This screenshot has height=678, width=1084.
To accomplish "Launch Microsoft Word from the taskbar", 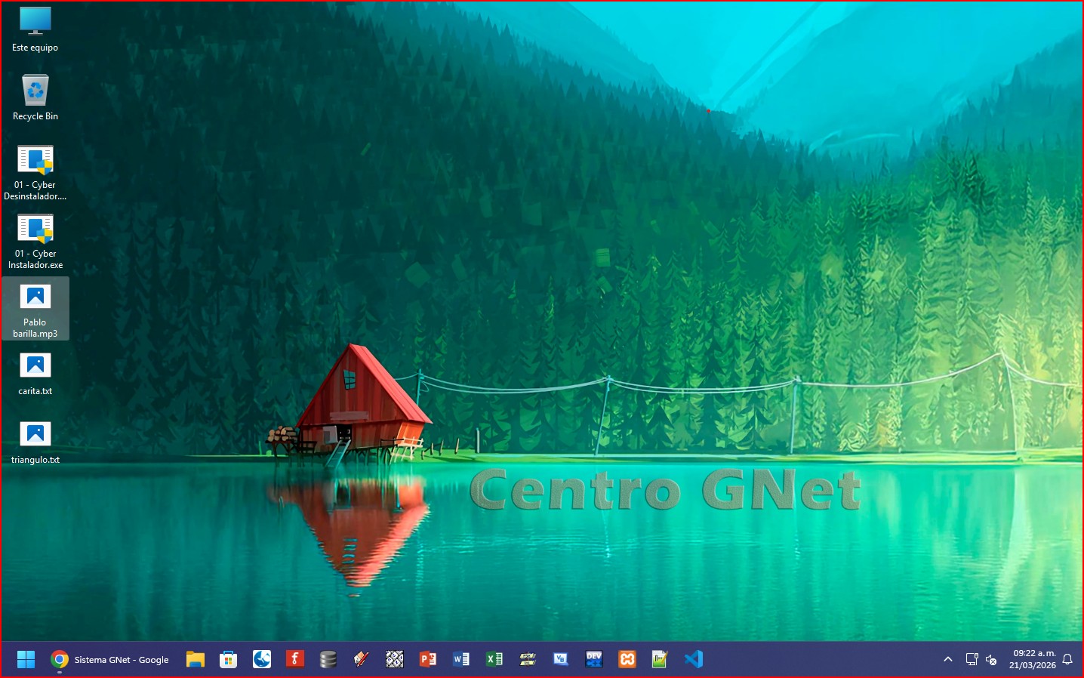I will (461, 659).
